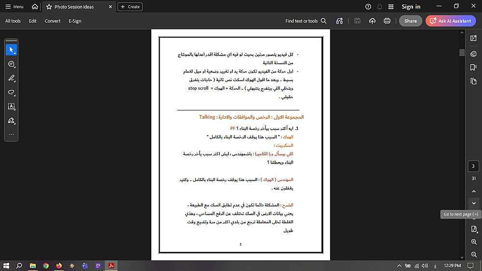
Task: Expand more tools ellipsis in quick toolbar
Action: (x=12, y=135)
